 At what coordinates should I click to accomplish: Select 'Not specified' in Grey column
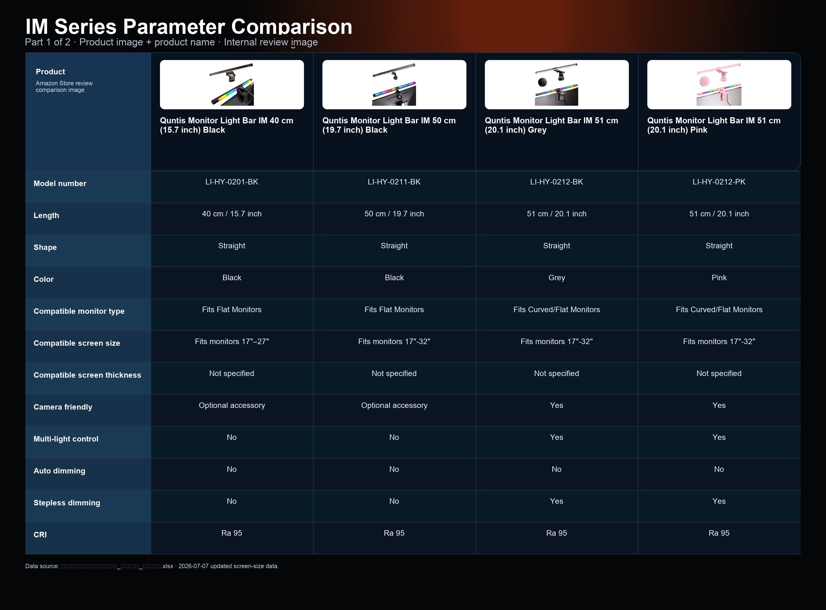click(x=556, y=373)
